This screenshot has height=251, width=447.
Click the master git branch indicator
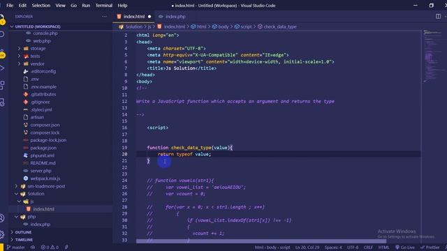[15, 248]
